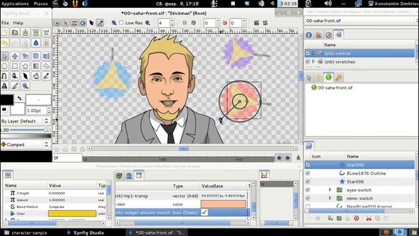419x236 pixels.
Task: Select the Rectangle tool
Action: point(15,66)
